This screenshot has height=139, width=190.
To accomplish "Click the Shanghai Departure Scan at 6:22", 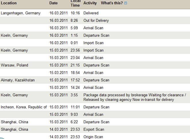I will coord(96,122).
